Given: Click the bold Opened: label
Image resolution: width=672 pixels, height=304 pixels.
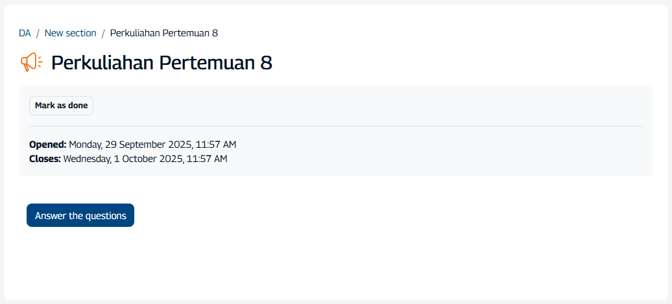Looking at the screenshot, I should [47, 145].
